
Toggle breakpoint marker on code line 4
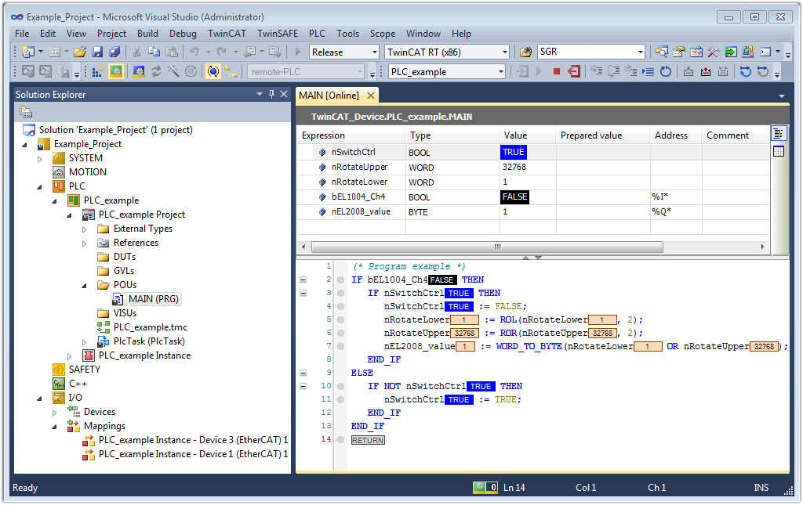(x=340, y=307)
